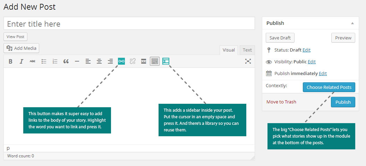The width and height of the screenshot is (366, 166).
Task: Click the teal Contextly link button
Action: (x=121, y=61)
